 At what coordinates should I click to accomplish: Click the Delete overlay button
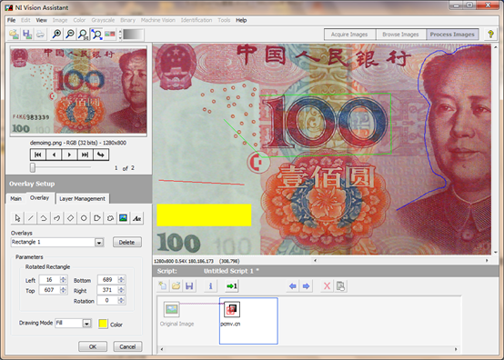(x=127, y=242)
